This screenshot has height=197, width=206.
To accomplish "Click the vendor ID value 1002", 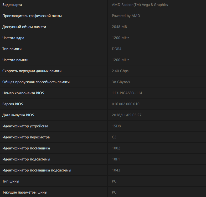I will (116, 148).
